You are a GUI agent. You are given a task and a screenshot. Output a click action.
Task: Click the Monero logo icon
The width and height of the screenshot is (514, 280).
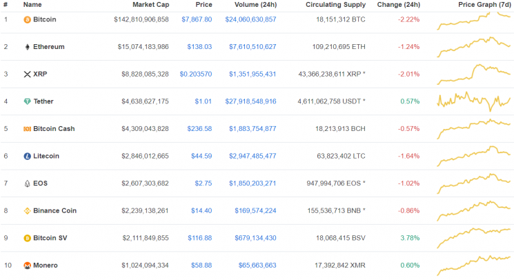point(27,266)
